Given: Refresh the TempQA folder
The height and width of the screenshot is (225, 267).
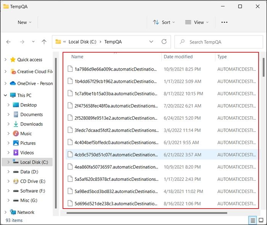Looking at the screenshot, I should 164,42.
